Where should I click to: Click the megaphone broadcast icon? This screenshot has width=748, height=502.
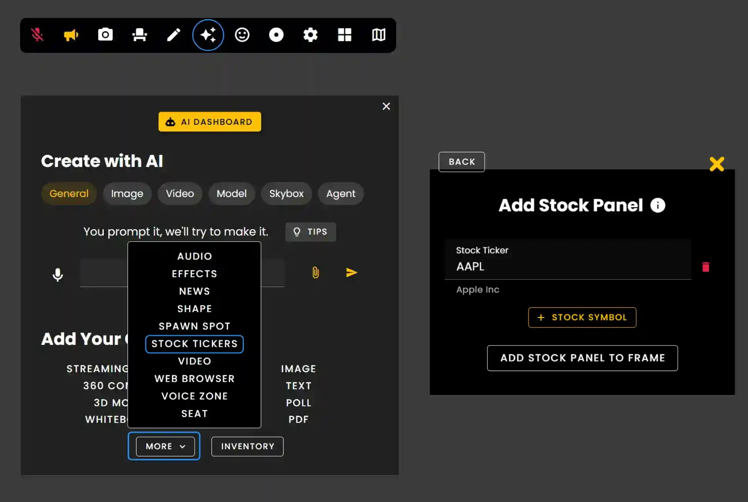click(x=71, y=35)
